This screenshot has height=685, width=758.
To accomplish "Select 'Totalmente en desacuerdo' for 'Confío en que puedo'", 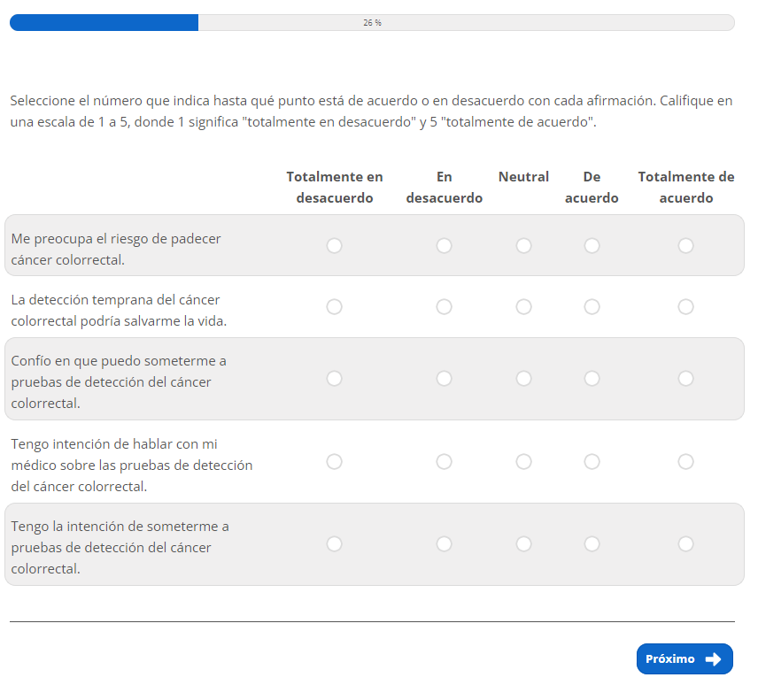I will (x=334, y=379).
